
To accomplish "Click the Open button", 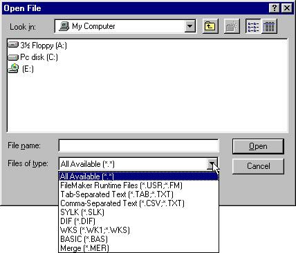I will (258, 146).
